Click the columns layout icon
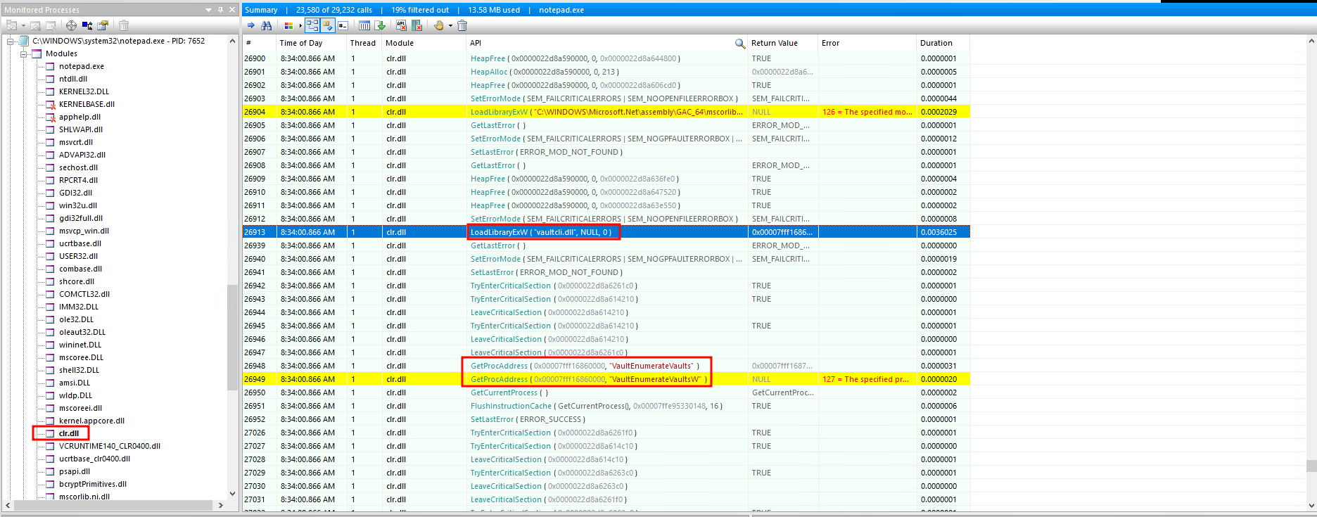The height and width of the screenshot is (517, 1317). point(364,25)
